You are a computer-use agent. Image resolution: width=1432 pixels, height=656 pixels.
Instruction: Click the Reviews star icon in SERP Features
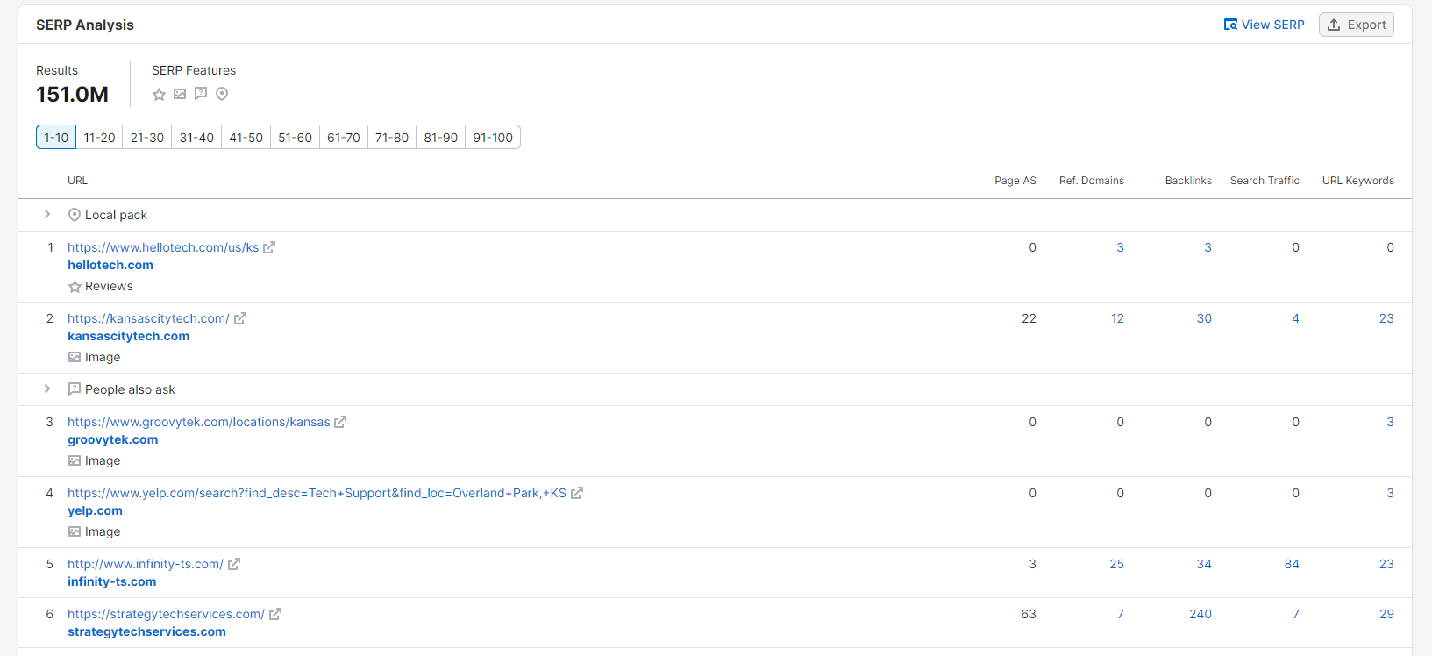(159, 95)
